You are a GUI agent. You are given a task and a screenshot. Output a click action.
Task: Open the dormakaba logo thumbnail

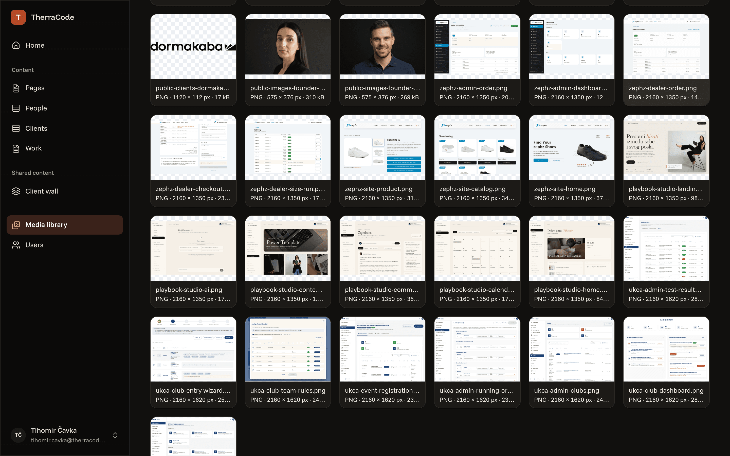[193, 47]
